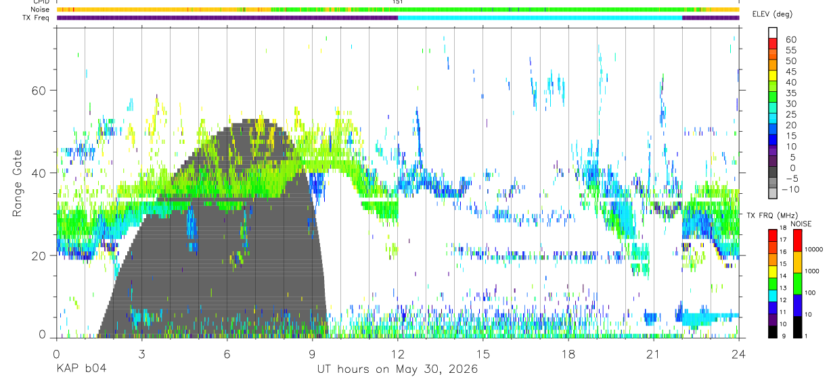
Task: Click NOISE legend label '1000'
Action: [x=813, y=272]
